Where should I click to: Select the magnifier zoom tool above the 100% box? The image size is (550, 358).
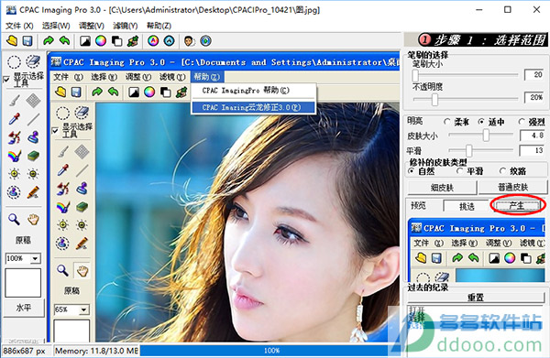(x=14, y=219)
